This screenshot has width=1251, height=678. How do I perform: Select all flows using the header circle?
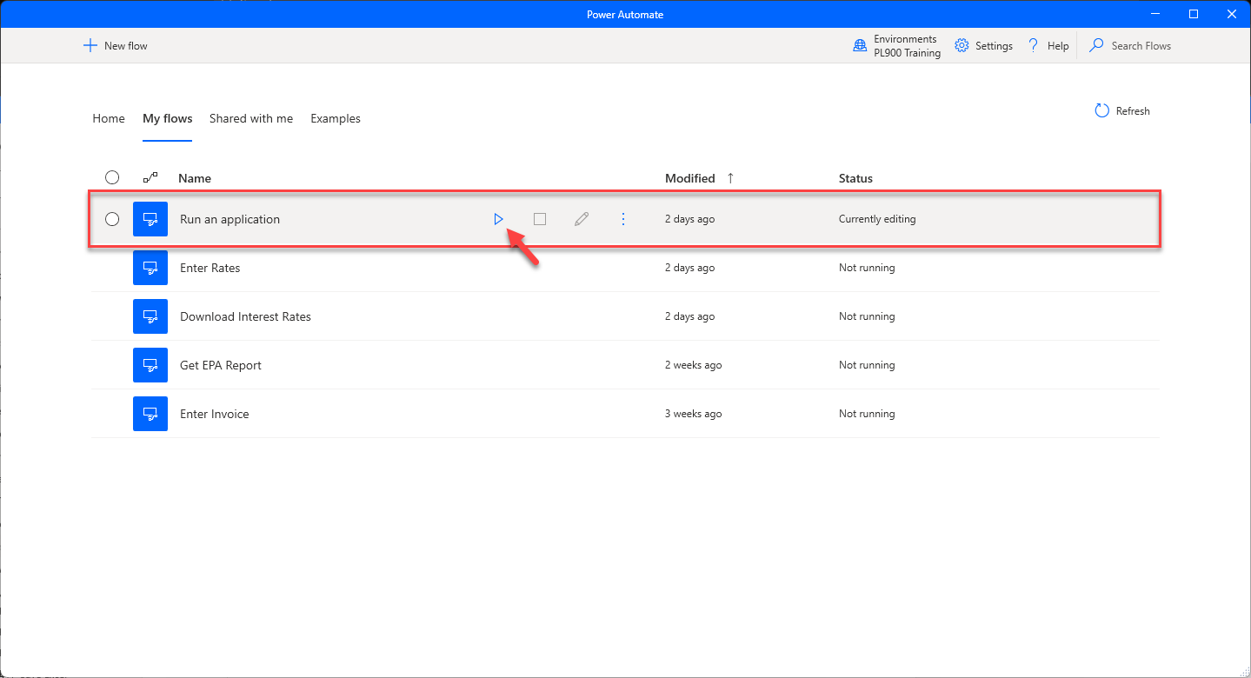coord(112,177)
